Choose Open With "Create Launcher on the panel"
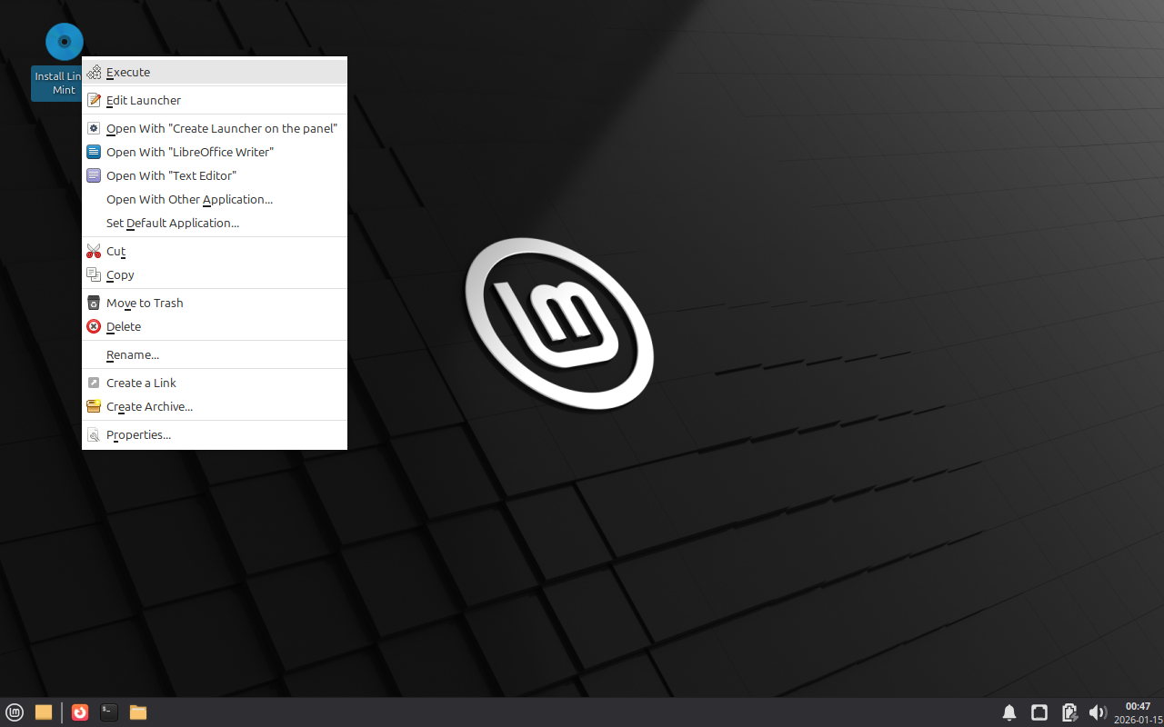Viewport: 1164px width, 727px height. coord(215,128)
